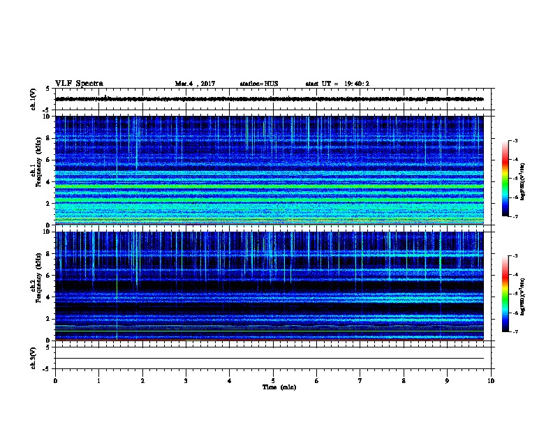Click the ch.1 spectrogram color bar
Viewport: 553px width, 427px height.
point(506,179)
